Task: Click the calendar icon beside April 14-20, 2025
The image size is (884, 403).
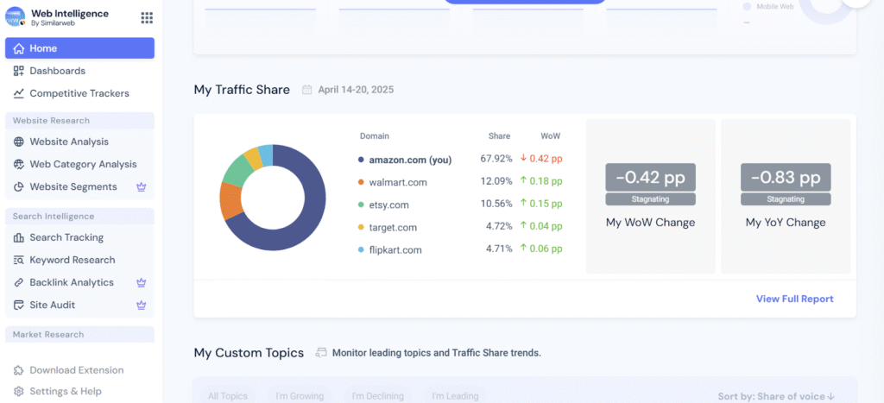Action: [x=306, y=90]
